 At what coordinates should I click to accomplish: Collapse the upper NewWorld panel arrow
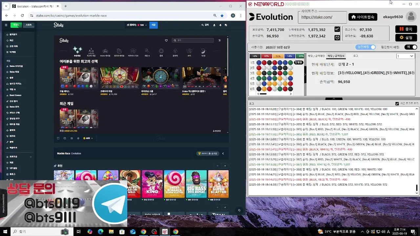[334, 99]
